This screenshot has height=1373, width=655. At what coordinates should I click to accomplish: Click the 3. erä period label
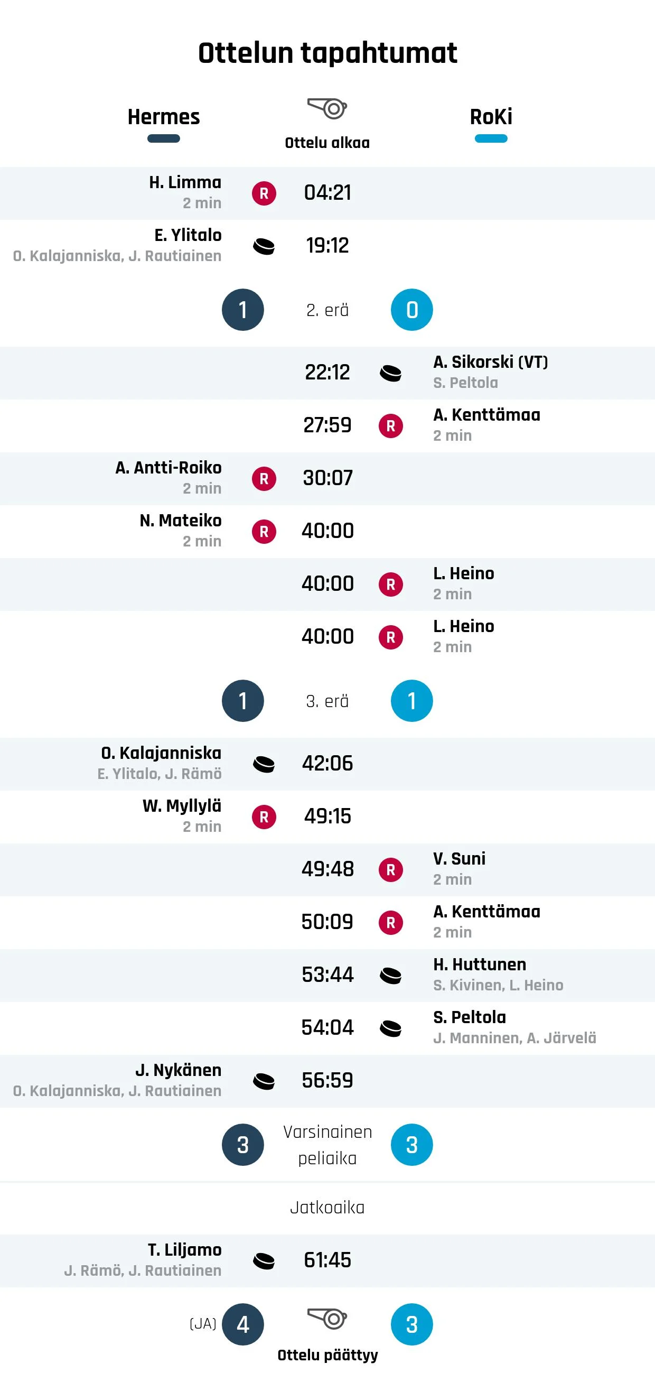pos(327,701)
